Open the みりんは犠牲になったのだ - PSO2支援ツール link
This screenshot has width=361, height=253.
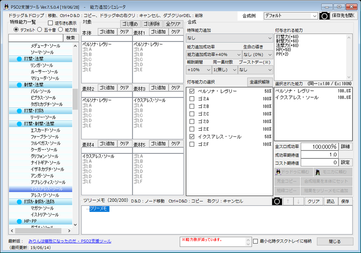(70, 241)
